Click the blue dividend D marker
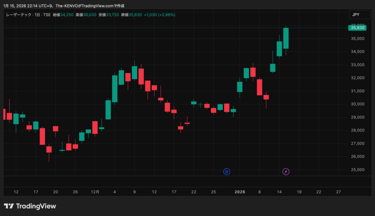Image resolution: width=375 pixels, height=216 pixels. click(x=227, y=171)
